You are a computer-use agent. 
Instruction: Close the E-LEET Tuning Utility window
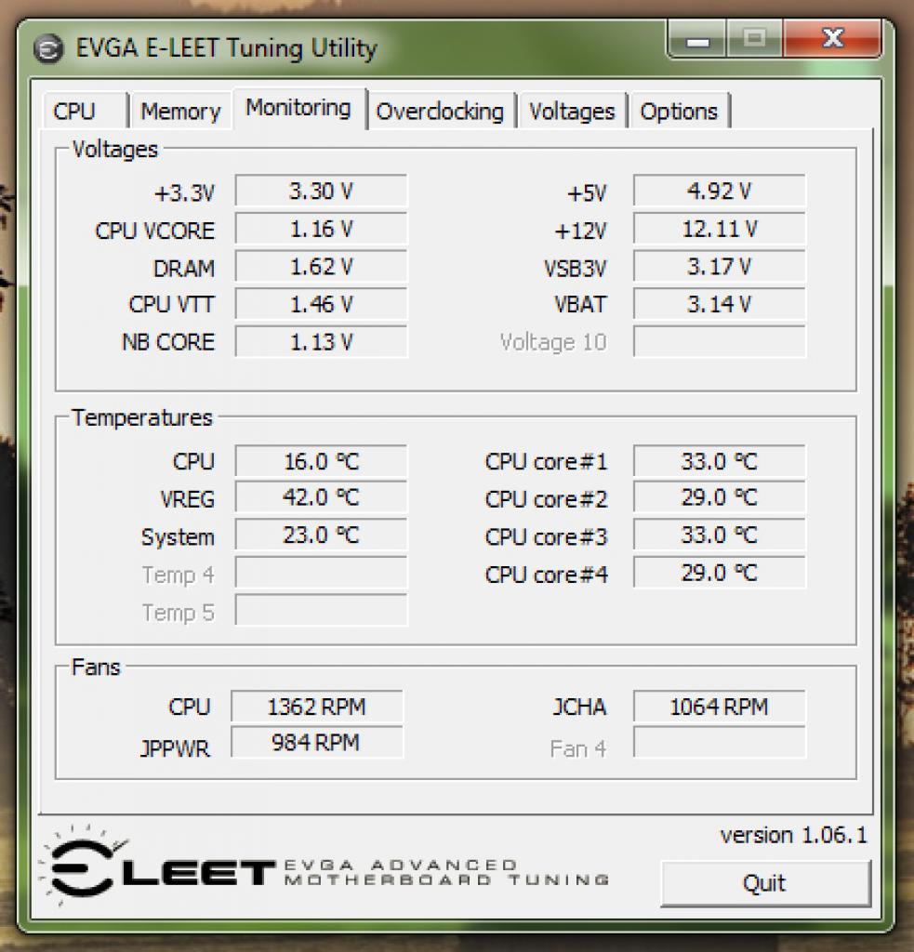click(x=832, y=38)
